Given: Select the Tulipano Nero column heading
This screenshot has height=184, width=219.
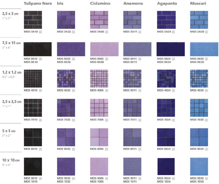Looking at the screenshot, I should click(38, 4).
